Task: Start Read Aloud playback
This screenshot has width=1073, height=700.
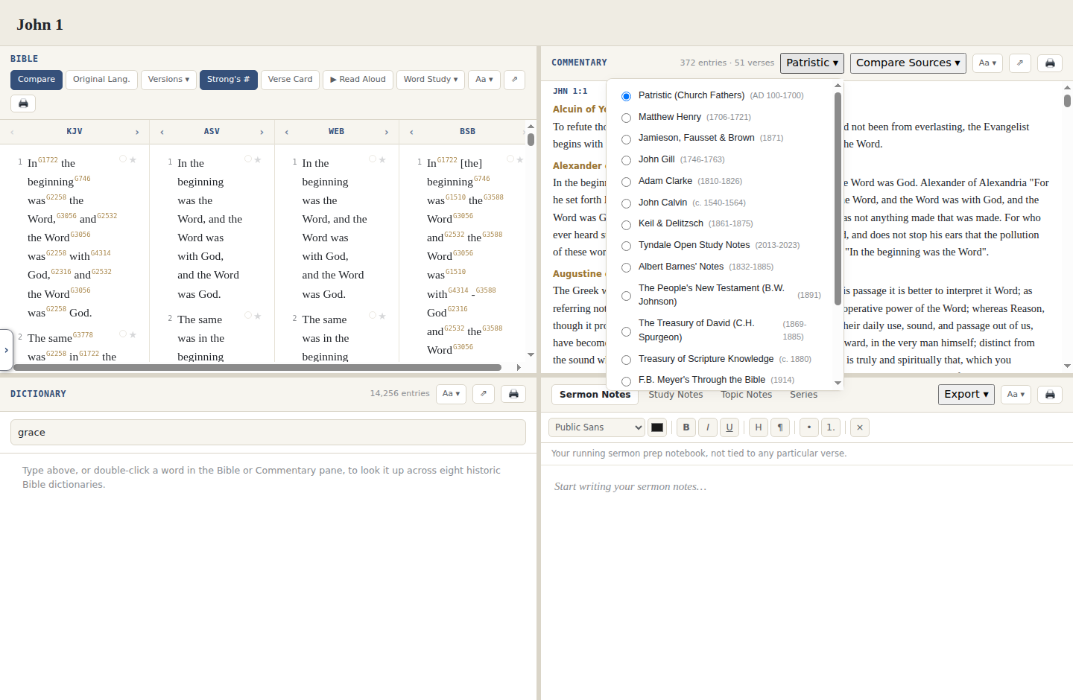Action: pyautogui.click(x=358, y=80)
